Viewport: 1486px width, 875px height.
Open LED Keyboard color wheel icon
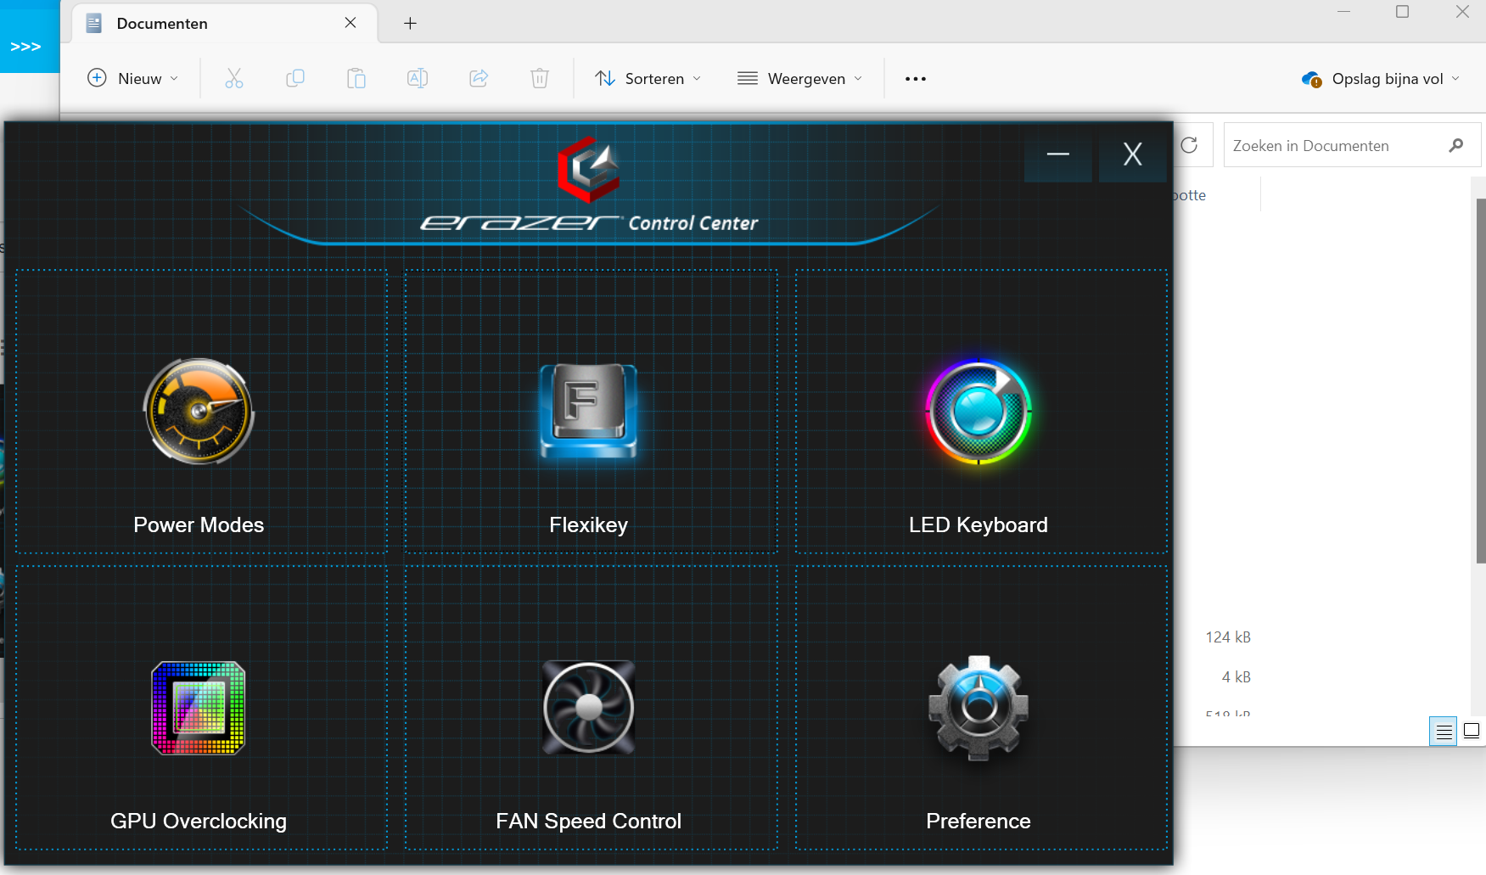tap(979, 412)
